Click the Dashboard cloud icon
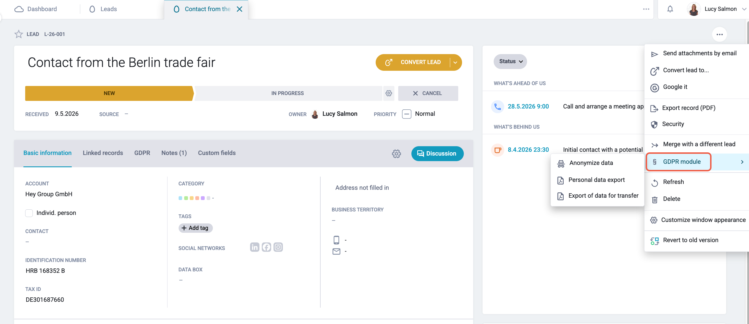 tap(19, 9)
